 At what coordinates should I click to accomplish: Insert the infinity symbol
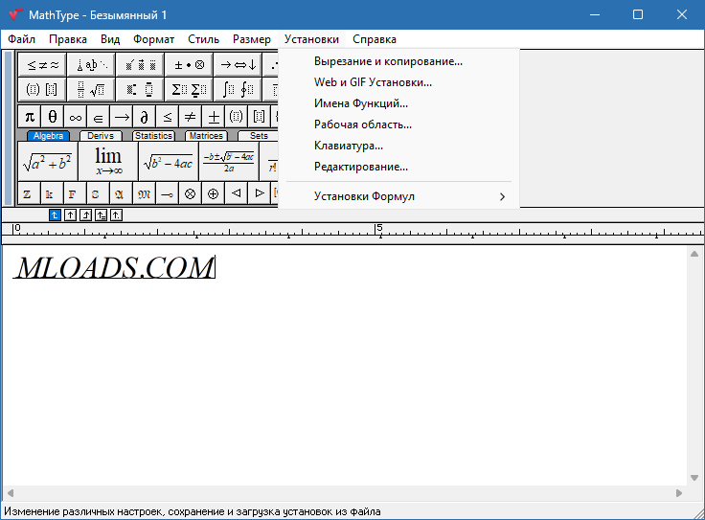tap(75, 117)
